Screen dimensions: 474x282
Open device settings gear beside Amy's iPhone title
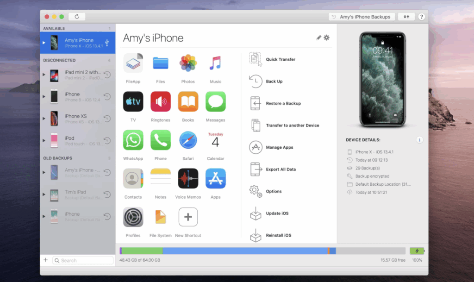[327, 38]
